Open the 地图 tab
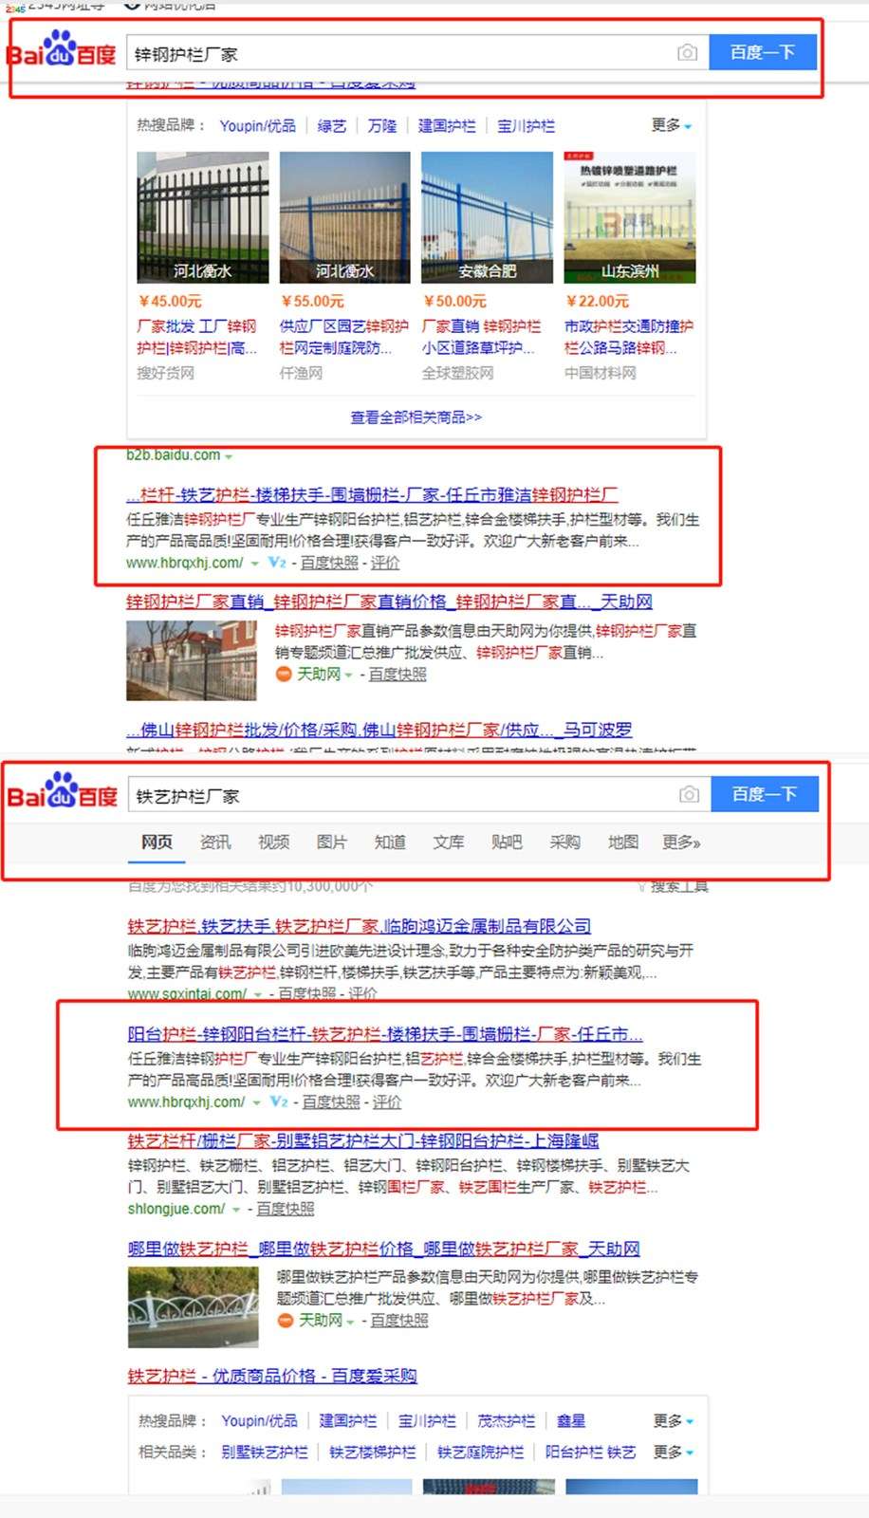Viewport: 869px width, 1518px height. (x=622, y=842)
